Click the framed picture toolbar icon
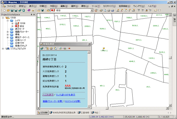The width and height of the screenshot is (177, 119). (x=39, y=10)
